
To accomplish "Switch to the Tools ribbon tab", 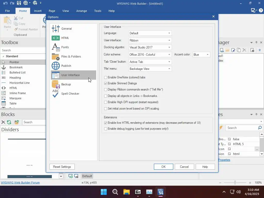I will [x=98, y=11].
